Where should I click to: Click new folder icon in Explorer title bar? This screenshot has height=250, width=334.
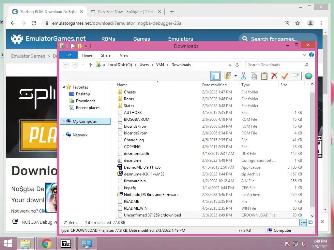point(80,46)
